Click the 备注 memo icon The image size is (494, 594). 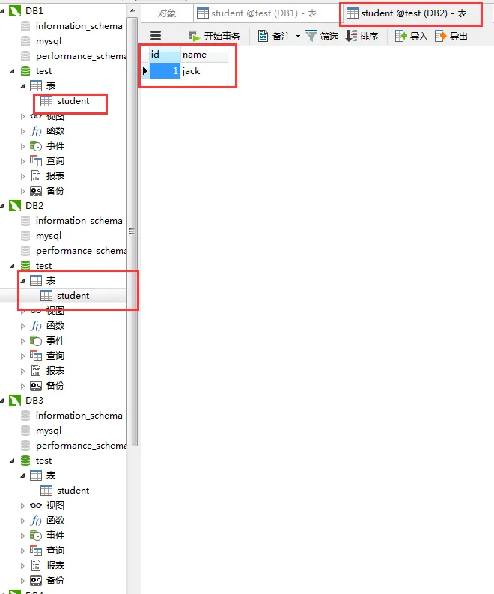[263, 36]
